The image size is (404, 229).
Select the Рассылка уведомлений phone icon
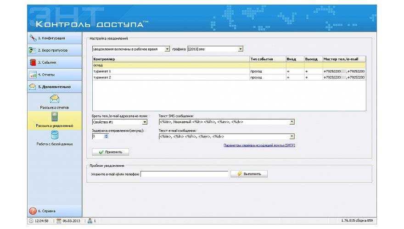click(x=54, y=116)
